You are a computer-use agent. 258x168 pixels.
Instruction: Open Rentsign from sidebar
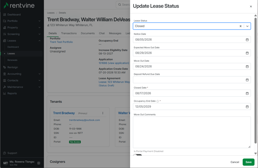point(12,67)
